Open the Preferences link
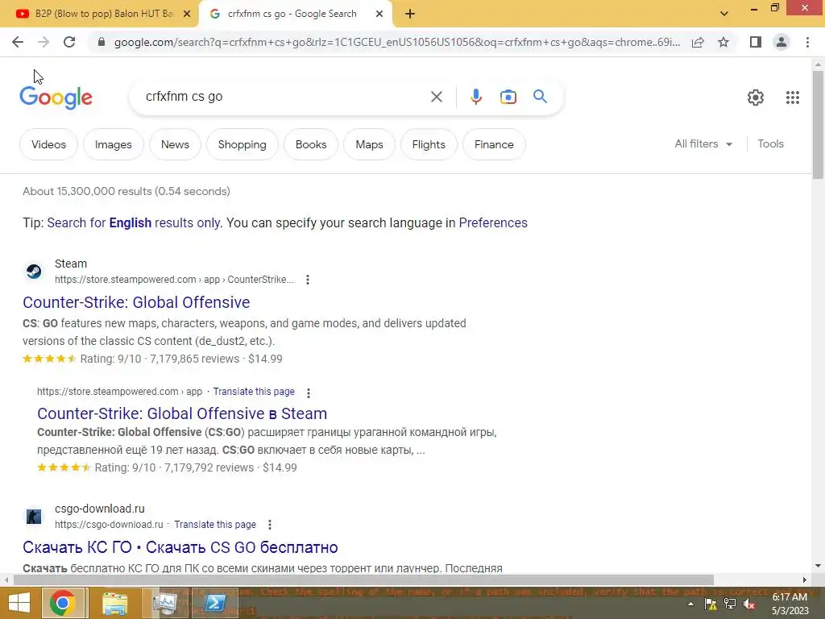The width and height of the screenshot is (825, 619). pos(493,222)
